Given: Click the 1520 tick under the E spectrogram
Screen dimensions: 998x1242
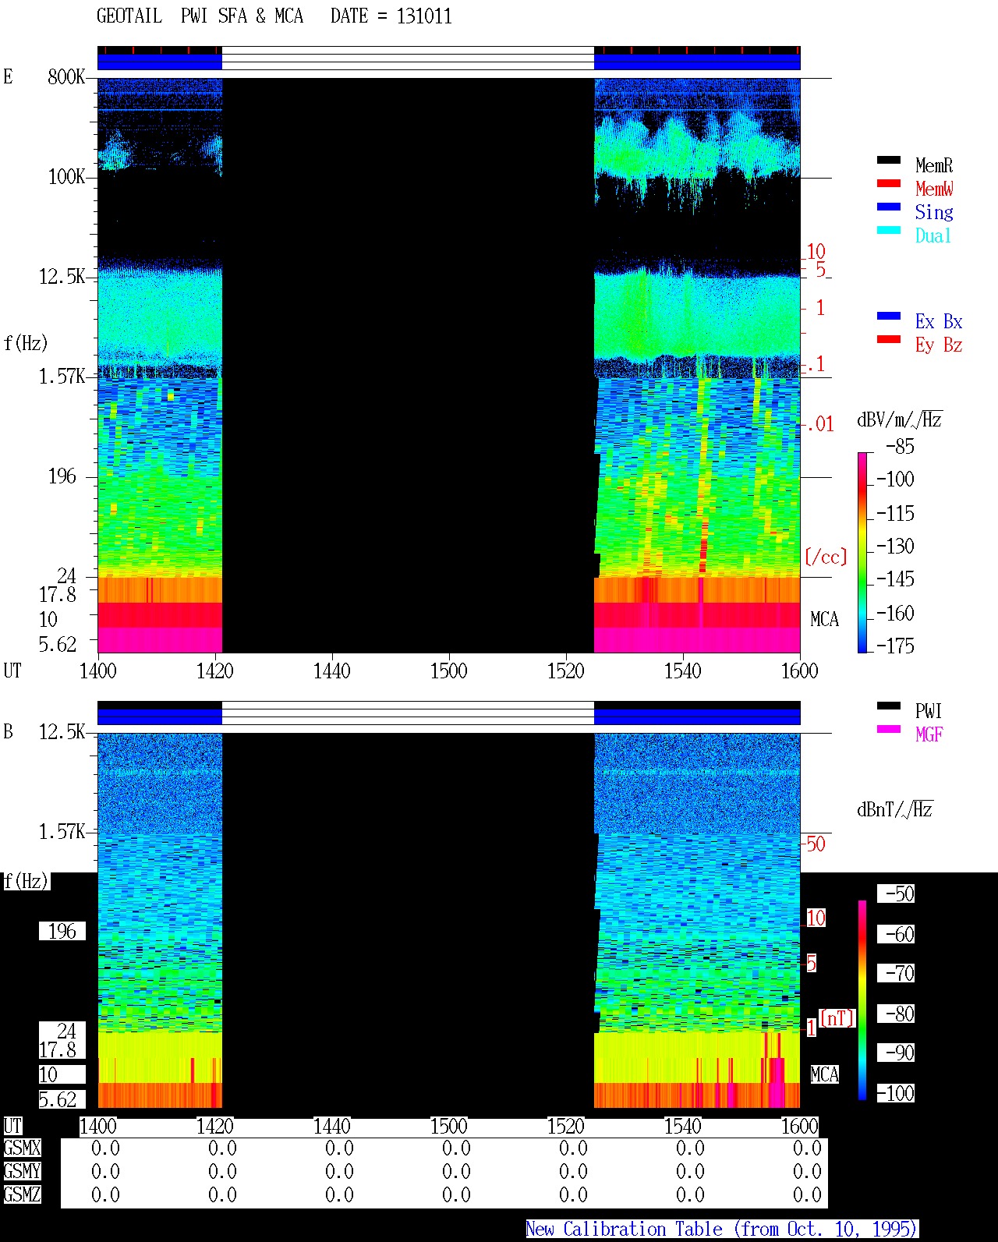Looking at the screenshot, I should coord(566,671).
